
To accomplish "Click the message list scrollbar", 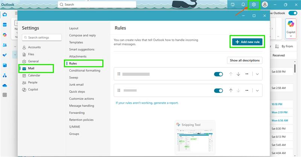I will click(295, 68).
